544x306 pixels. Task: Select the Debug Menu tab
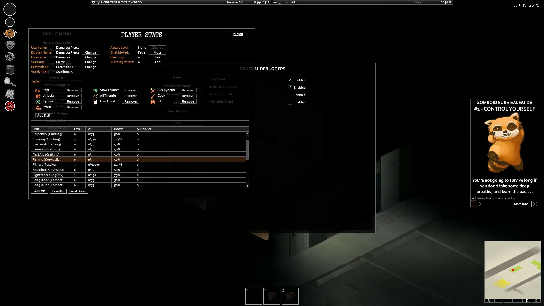57,34
